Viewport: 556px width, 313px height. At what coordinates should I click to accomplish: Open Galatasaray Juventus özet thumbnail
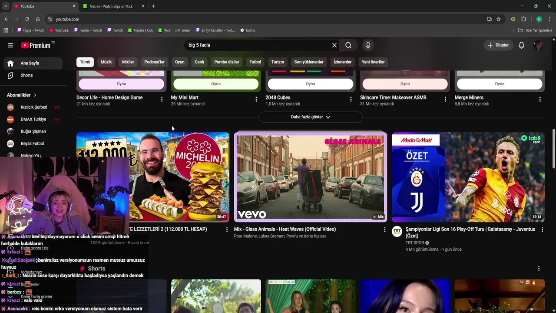coord(468,177)
